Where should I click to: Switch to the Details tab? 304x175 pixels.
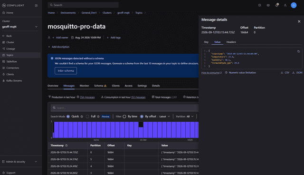click(x=156, y=86)
